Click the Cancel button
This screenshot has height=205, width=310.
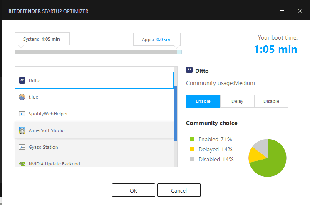(179, 190)
